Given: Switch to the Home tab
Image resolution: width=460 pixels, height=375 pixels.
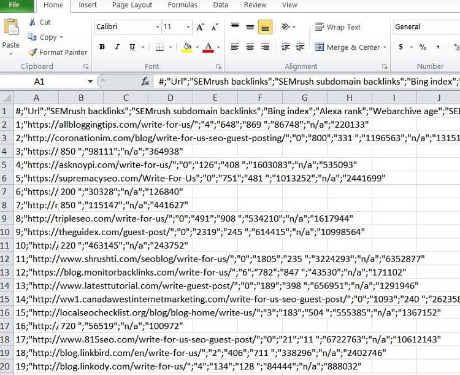Looking at the screenshot, I should [53, 5].
